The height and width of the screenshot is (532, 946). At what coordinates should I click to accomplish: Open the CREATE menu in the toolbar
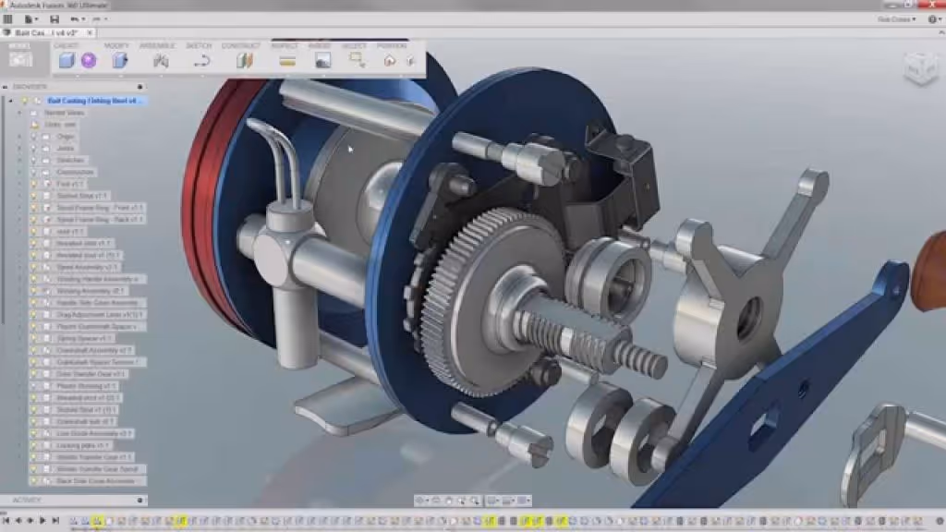65,45
